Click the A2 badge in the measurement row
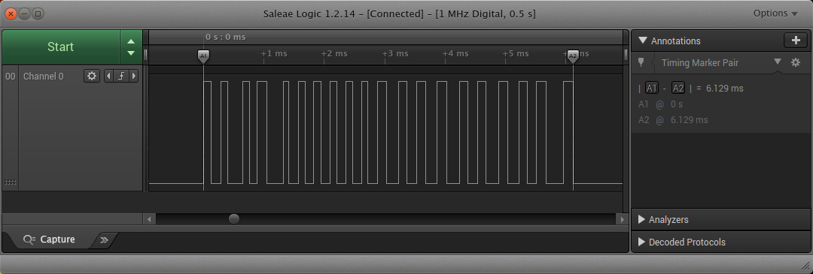813x274 pixels. pos(678,89)
